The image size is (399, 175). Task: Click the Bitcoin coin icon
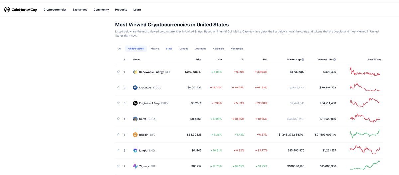[135, 135]
